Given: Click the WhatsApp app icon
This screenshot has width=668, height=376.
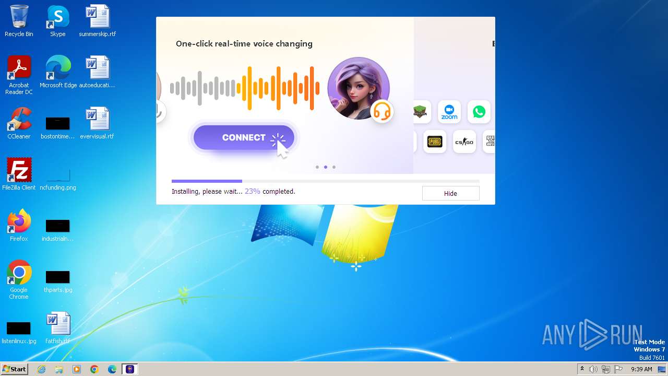Looking at the screenshot, I should [479, 112].
